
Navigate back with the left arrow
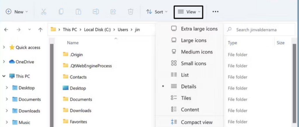[x=6, y=29]
